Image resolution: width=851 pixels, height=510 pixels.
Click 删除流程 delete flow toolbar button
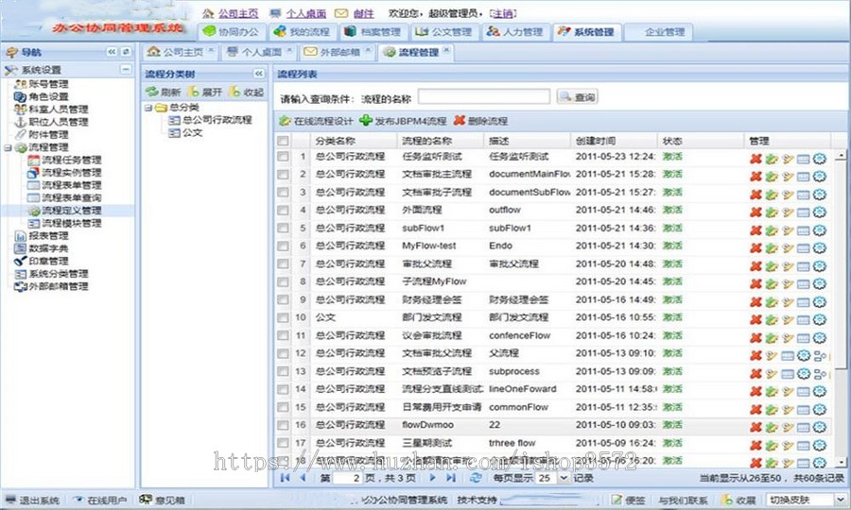click(481, 121)
